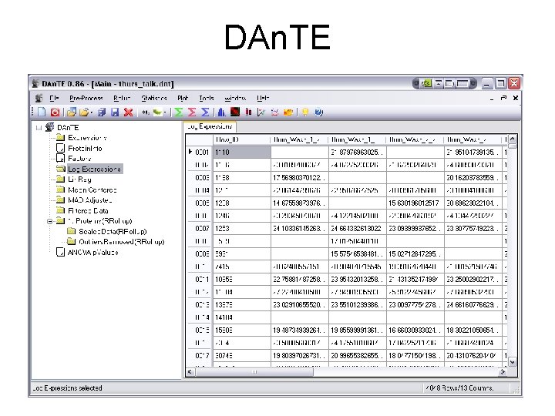Click the red sigma toolbar icon
This screenshot has width=555, height=416.
coord(192,112)
